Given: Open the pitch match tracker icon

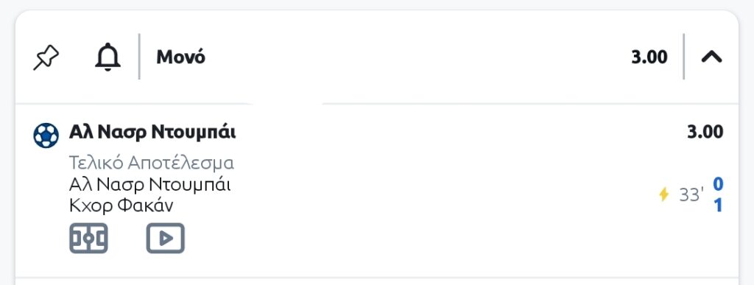Looking at the screenshot, I should [x=88, y=238].
